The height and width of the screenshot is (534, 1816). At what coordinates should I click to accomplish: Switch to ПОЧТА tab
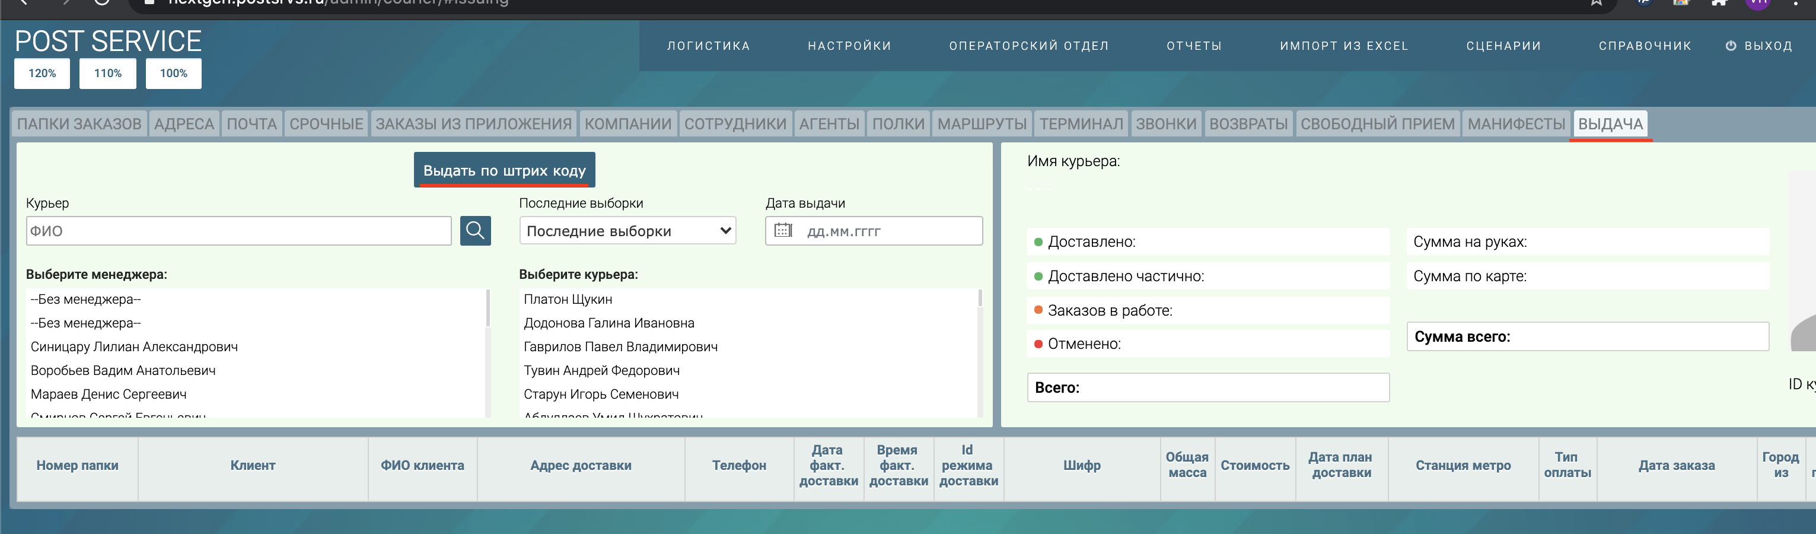[x=251, y=124]
